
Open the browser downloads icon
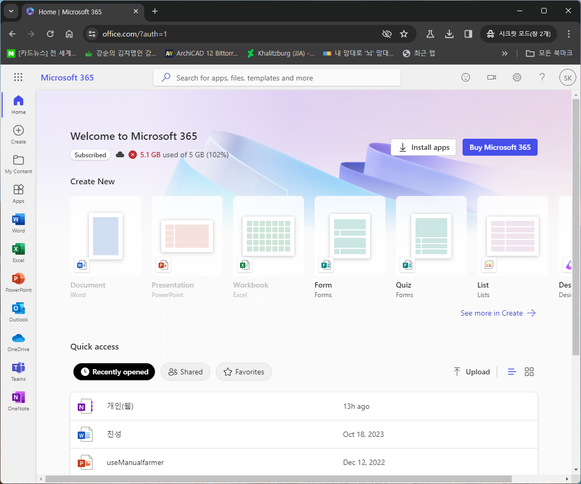[x=449, y=34]
